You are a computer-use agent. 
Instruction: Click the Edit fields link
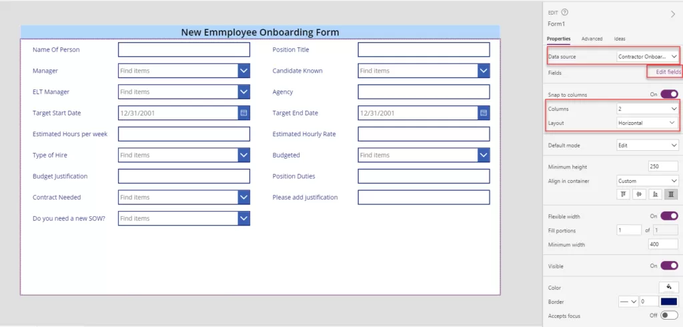click(x=668, y=72)
